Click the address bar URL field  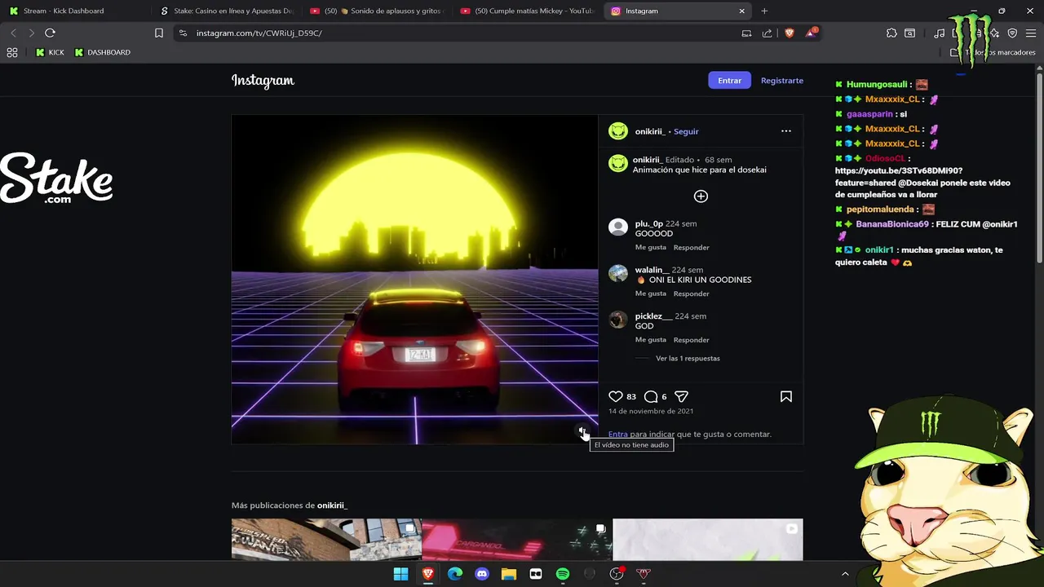pyautogui.click(x=457, y=33)
